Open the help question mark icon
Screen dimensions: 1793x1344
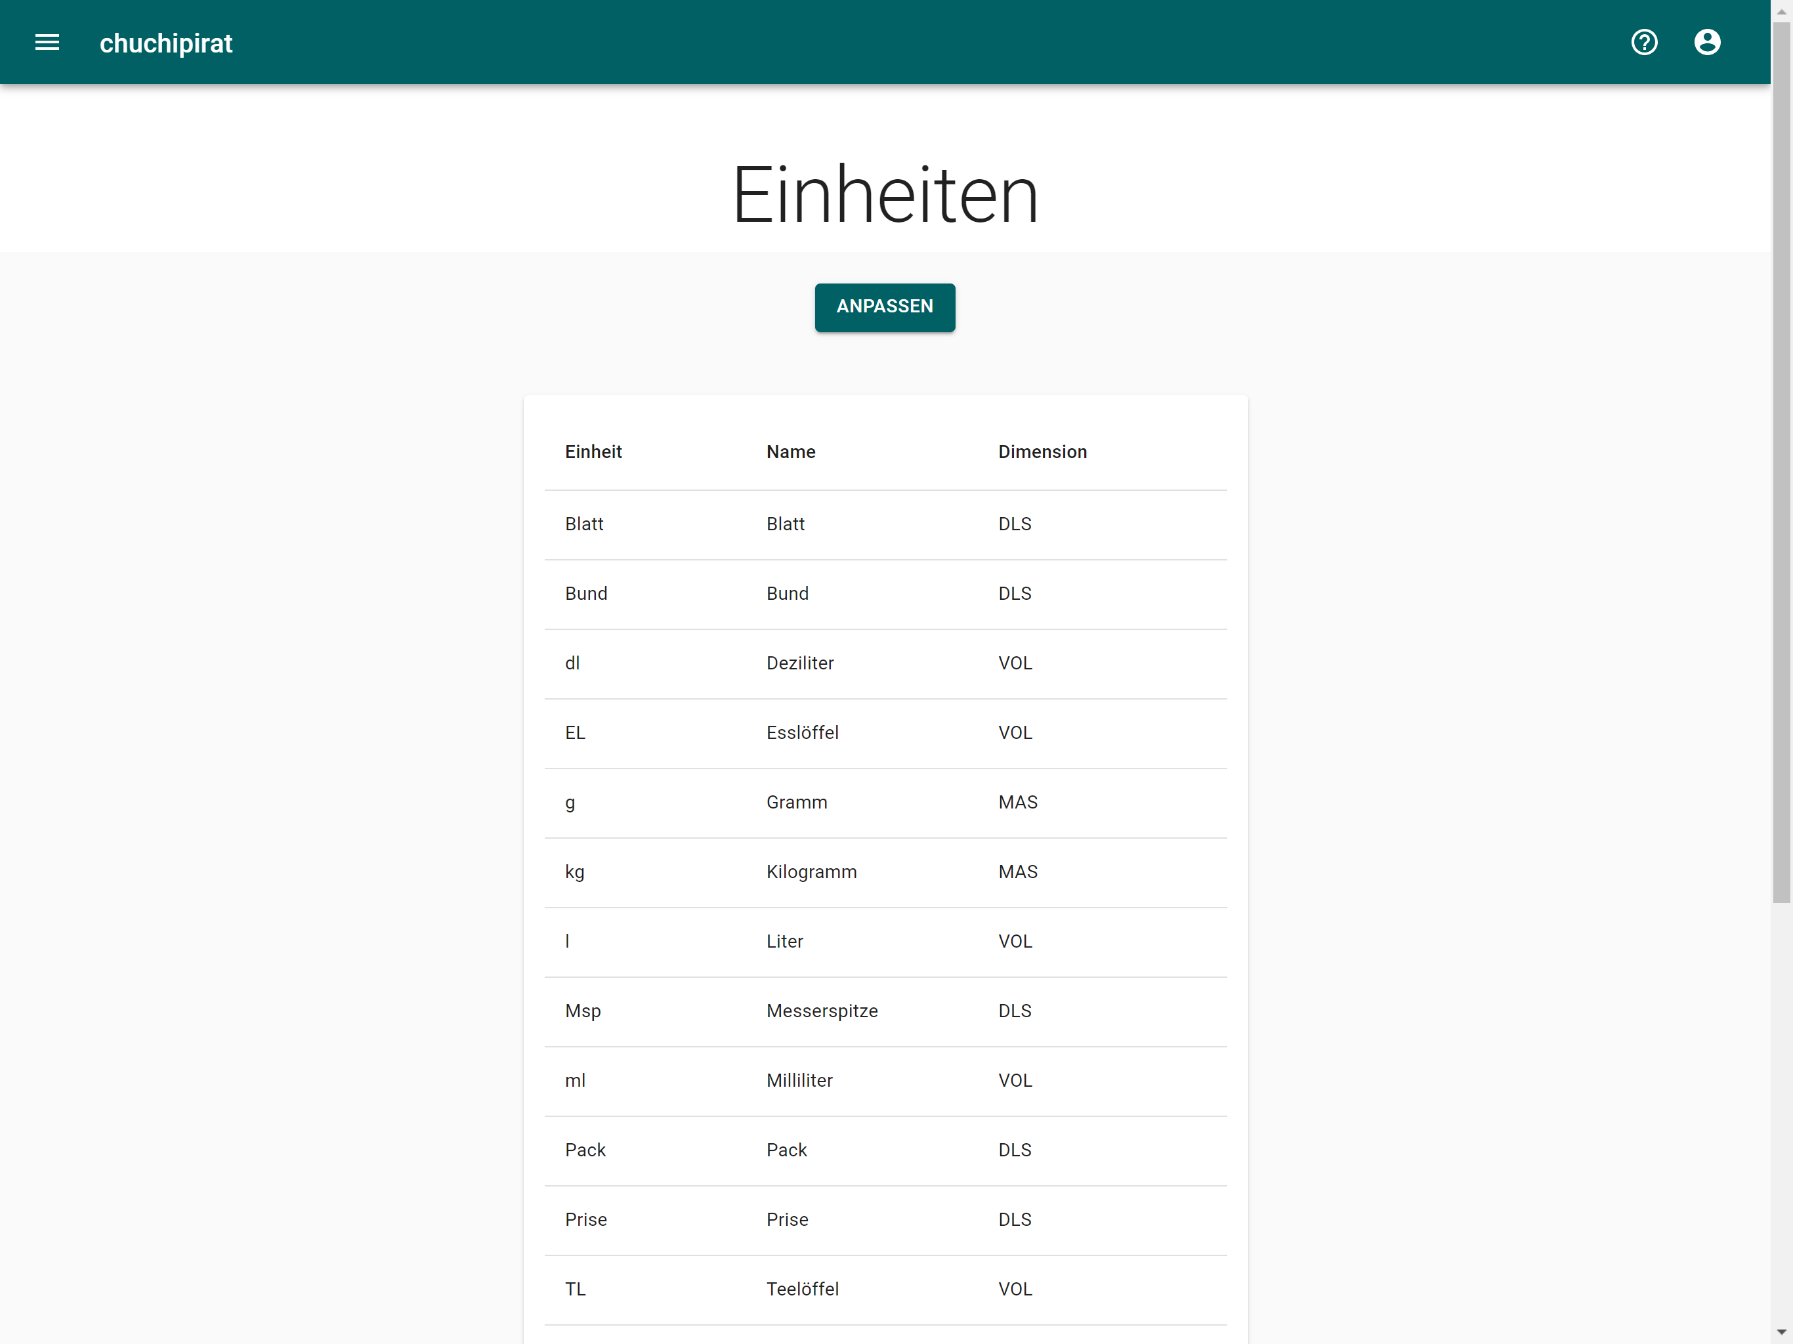click(1644, 42)
